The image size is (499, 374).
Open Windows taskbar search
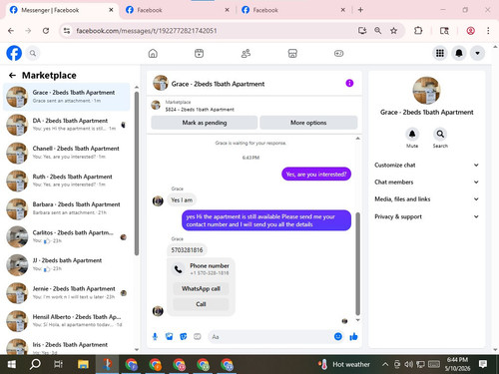pyautogui.click(x=35, y=365)
